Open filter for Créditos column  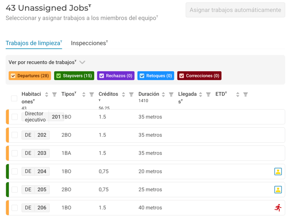(131, 94)
